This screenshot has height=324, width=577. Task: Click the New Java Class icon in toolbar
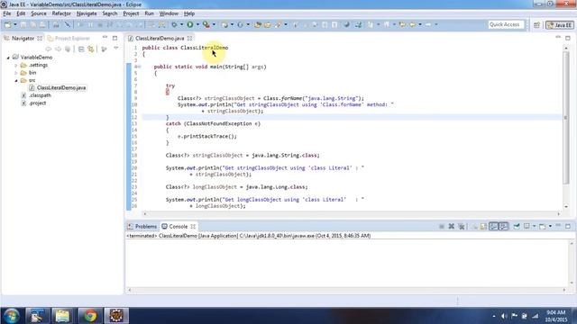point(240,24)
